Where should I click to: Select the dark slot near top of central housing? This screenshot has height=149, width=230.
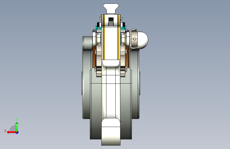tap(111, 22)
